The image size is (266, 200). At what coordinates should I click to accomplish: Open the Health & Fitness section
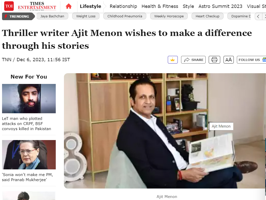click(x=160, y=6)
